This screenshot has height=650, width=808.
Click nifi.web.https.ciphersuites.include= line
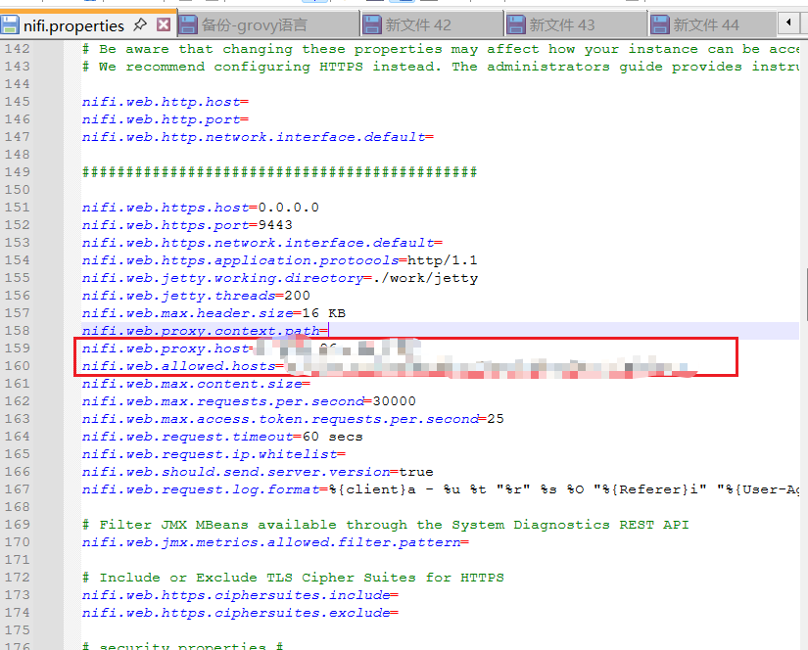pyautogui.click(x=240, y=595)
